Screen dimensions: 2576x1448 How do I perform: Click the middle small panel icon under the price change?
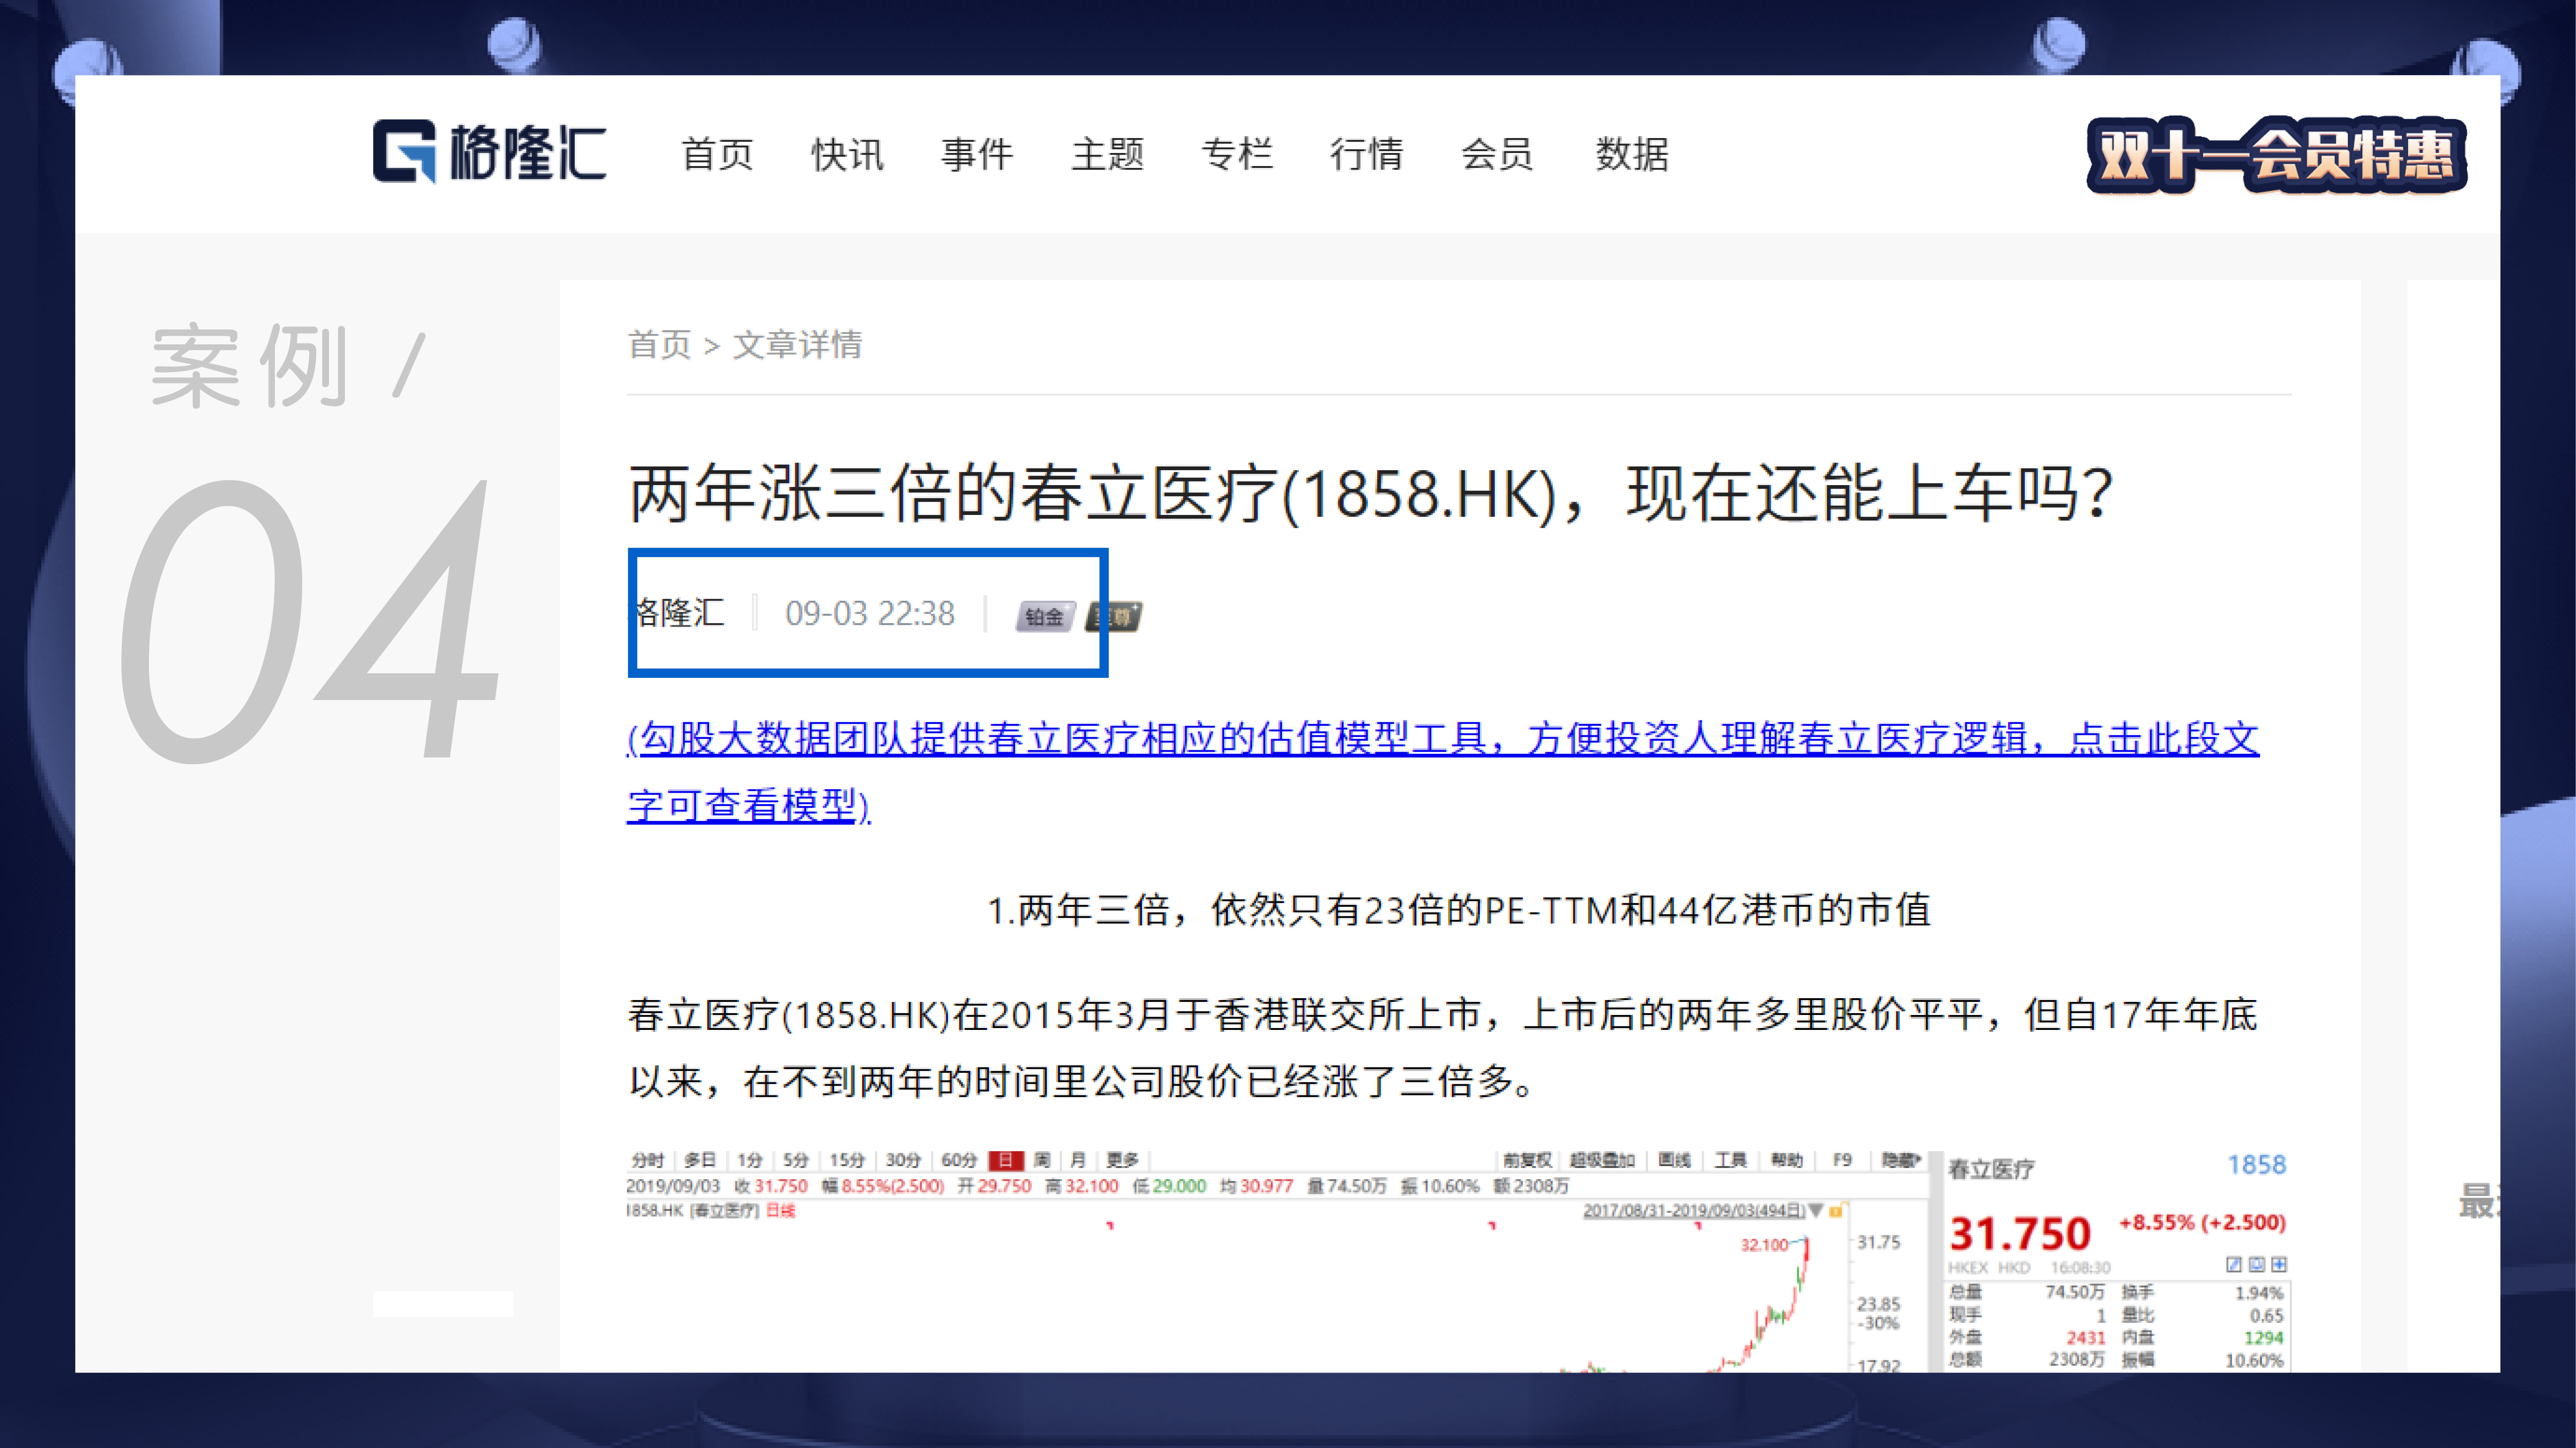click(x=2257, y=1265)
